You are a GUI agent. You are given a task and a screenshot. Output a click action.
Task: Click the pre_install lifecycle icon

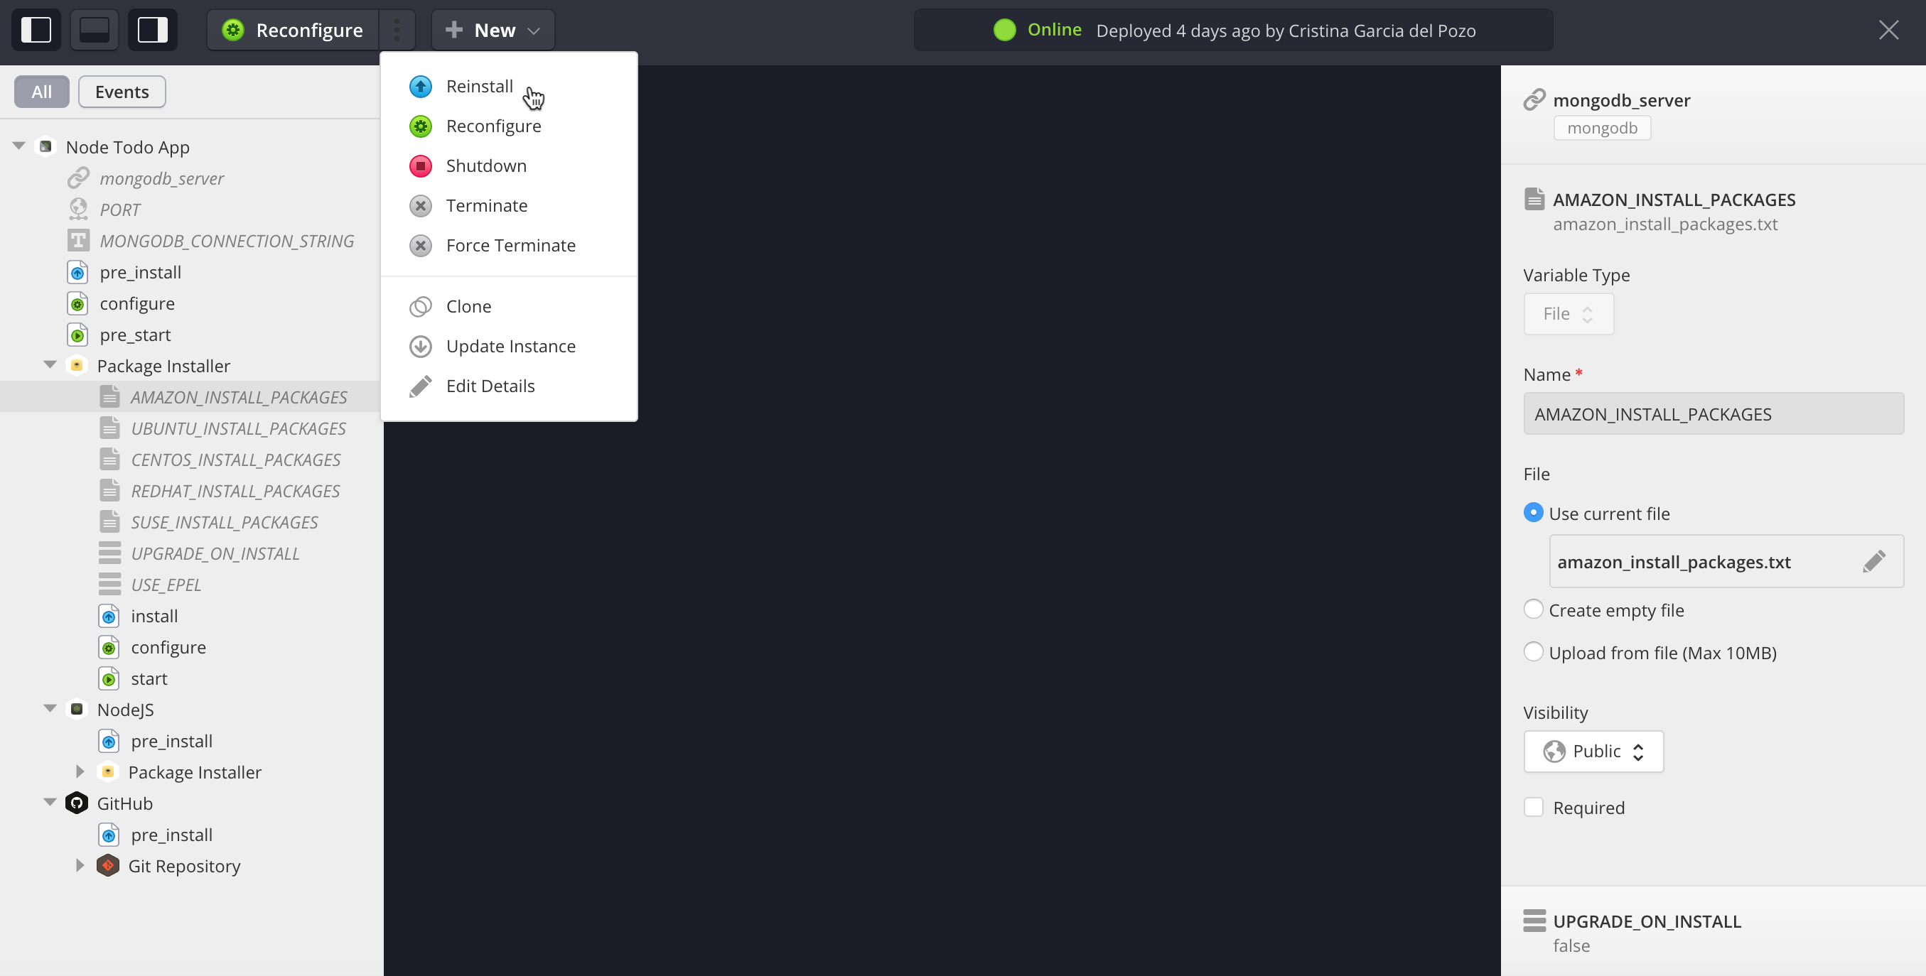tap(77, 271)
